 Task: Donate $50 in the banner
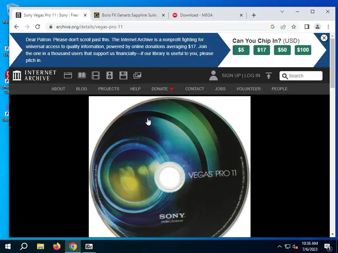pyautogui.click(x=282, y=50)
